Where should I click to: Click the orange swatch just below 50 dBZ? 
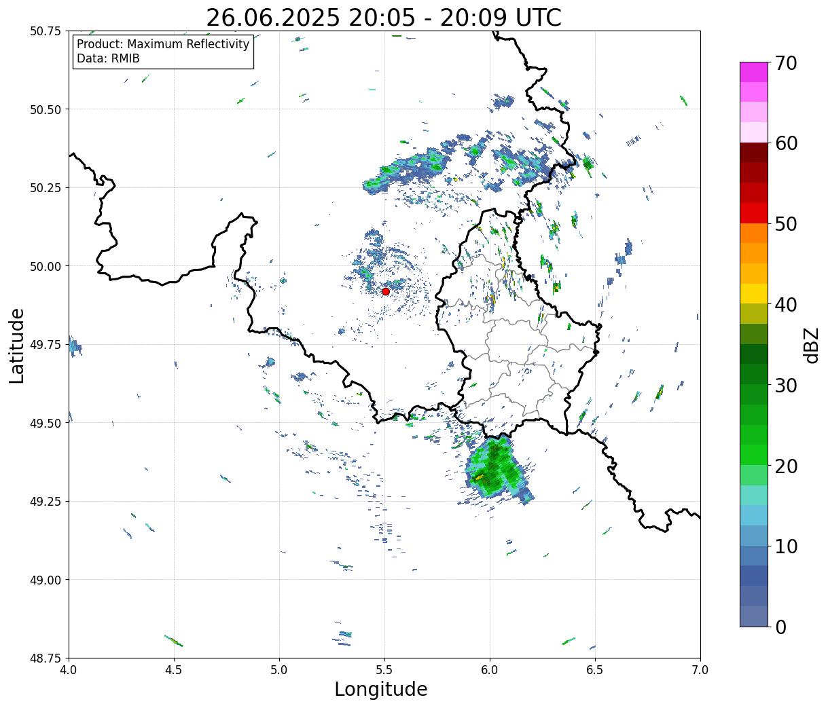click(x=754, y=233)
